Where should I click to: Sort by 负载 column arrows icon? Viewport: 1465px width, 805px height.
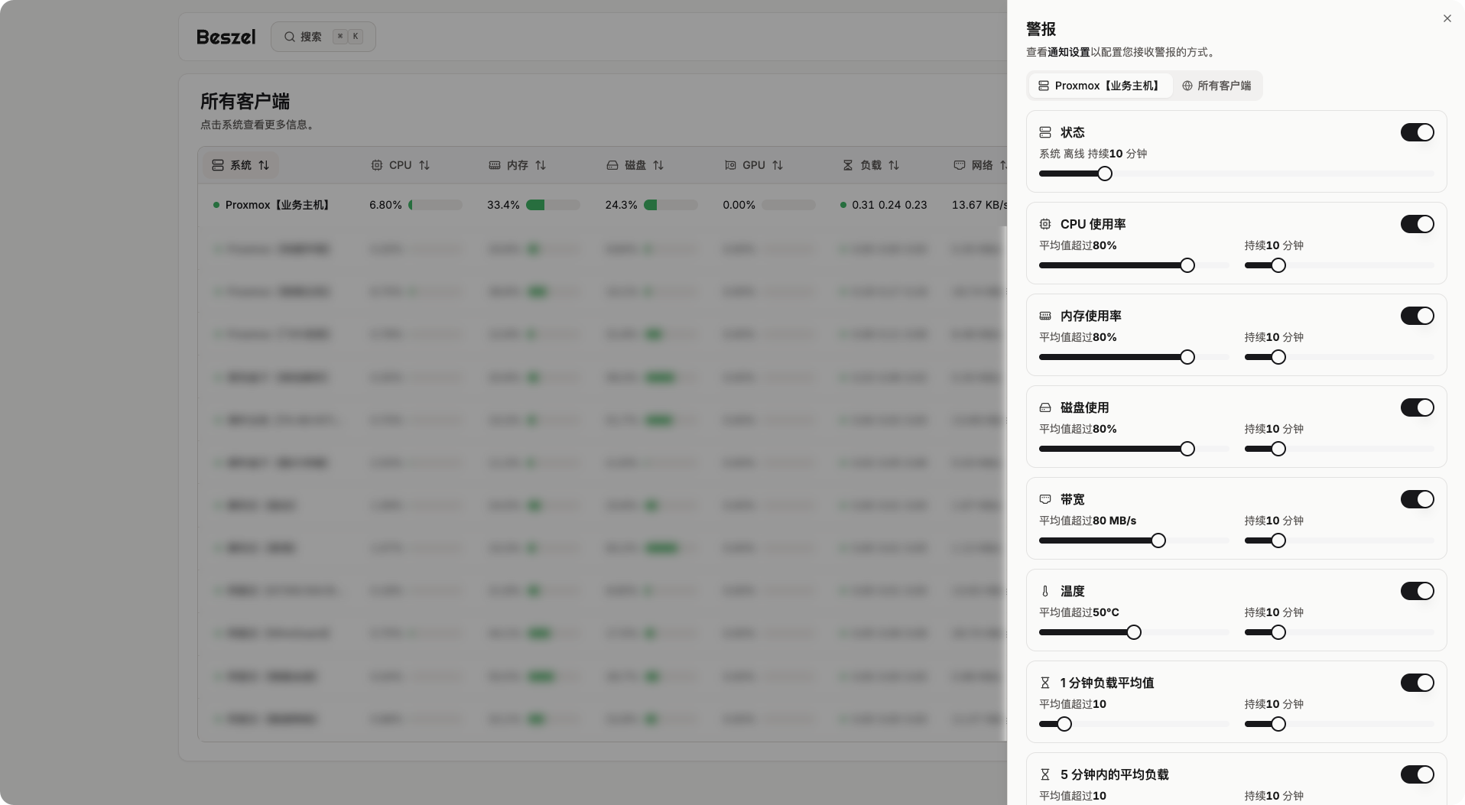pyautogui.click(x=894, y=165)
